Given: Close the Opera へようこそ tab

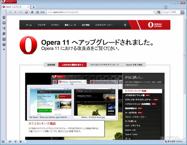Looking at the screenshot, I should (x=28, y=7).
